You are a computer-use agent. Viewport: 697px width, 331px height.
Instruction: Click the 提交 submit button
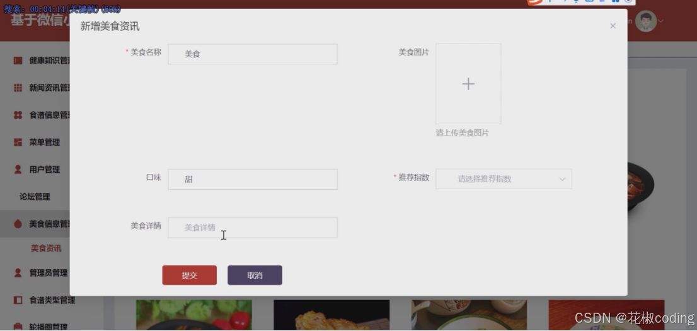point(189,276)
